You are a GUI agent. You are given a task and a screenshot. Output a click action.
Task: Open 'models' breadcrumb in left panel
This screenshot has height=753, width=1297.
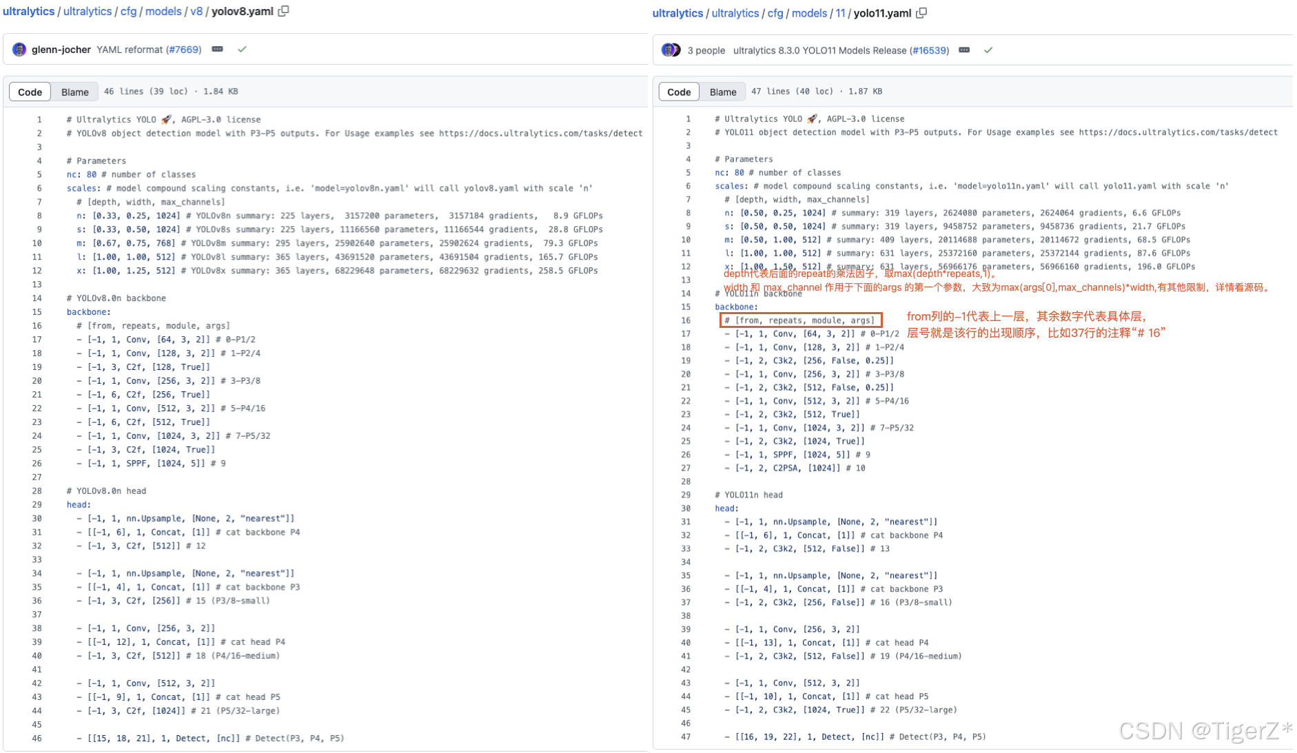[x=163, y=11]
